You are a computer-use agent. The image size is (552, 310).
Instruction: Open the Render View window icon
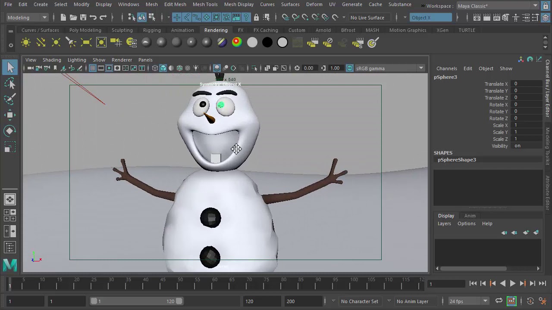(477, 18)
